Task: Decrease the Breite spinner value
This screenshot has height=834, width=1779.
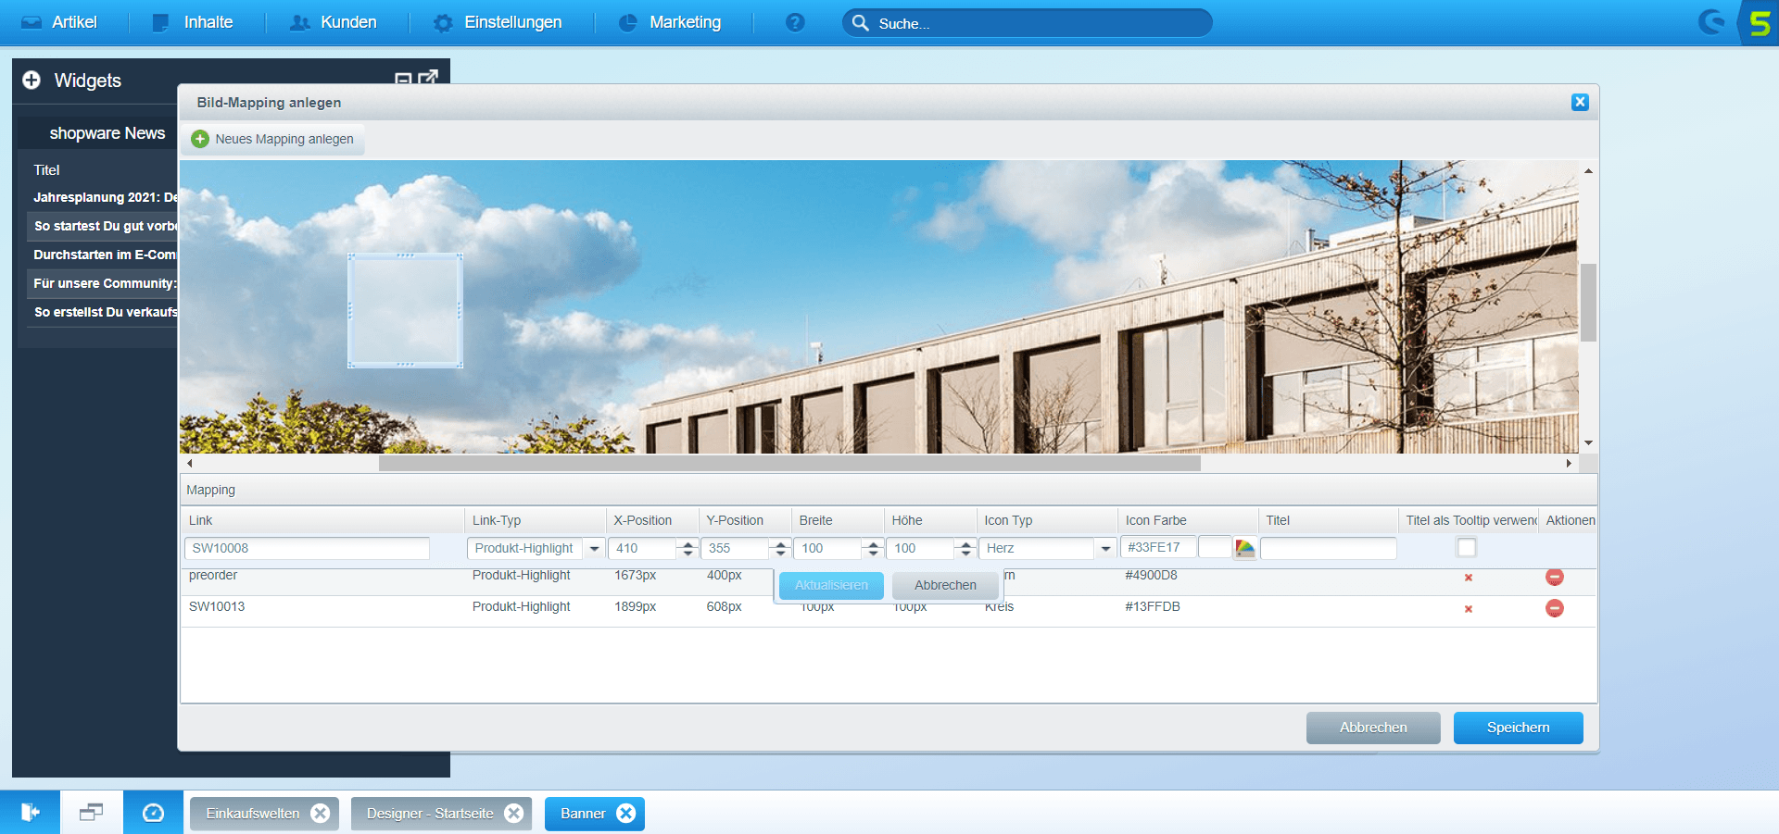Action: point(873,554)
